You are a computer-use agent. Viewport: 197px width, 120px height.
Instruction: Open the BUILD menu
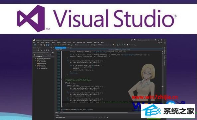[x=53, y=43]
